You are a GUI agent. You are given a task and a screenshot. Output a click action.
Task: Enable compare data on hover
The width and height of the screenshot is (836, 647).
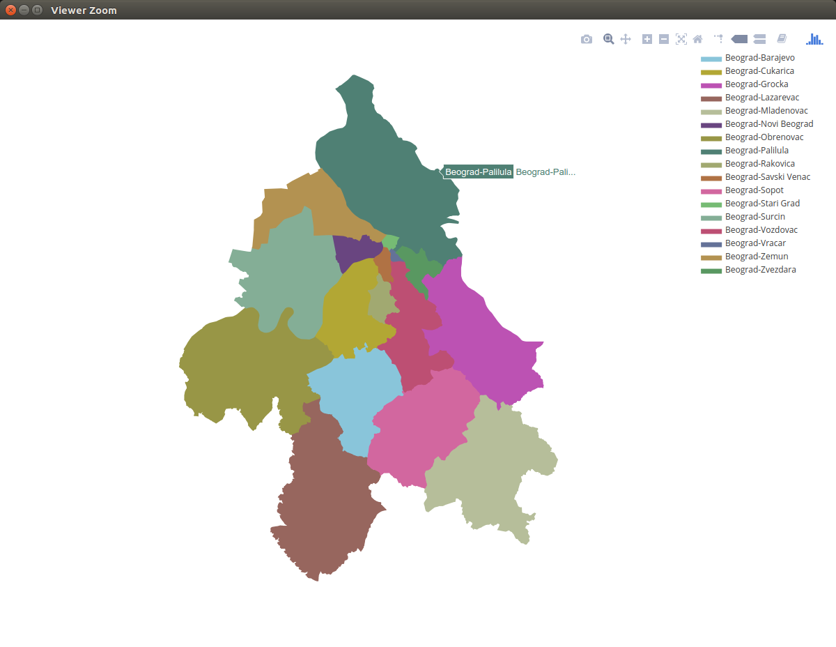(759, 39)
